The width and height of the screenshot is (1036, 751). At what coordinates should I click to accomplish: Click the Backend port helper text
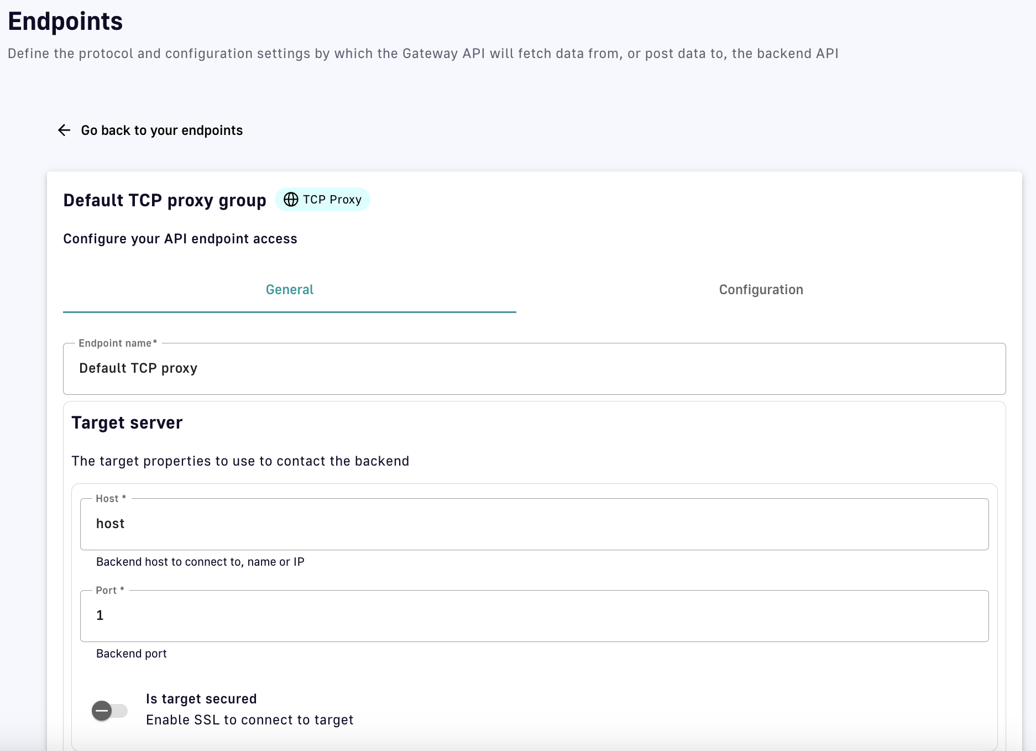pos(131,654)
